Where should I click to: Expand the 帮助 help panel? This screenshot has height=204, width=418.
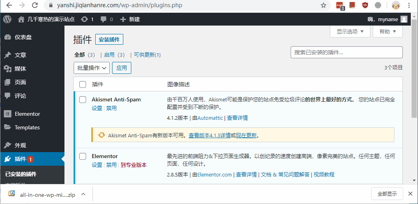(x=388, y=32)
